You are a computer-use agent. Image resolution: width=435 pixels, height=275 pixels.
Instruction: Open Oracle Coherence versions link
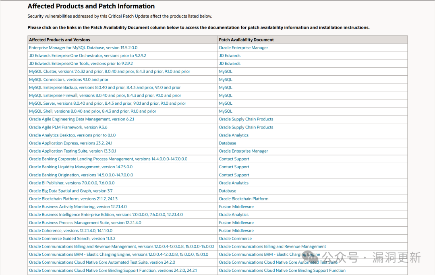71,231
